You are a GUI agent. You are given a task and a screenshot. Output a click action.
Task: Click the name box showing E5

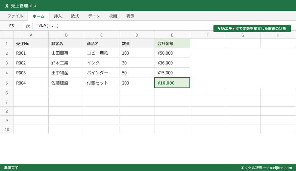12,26
